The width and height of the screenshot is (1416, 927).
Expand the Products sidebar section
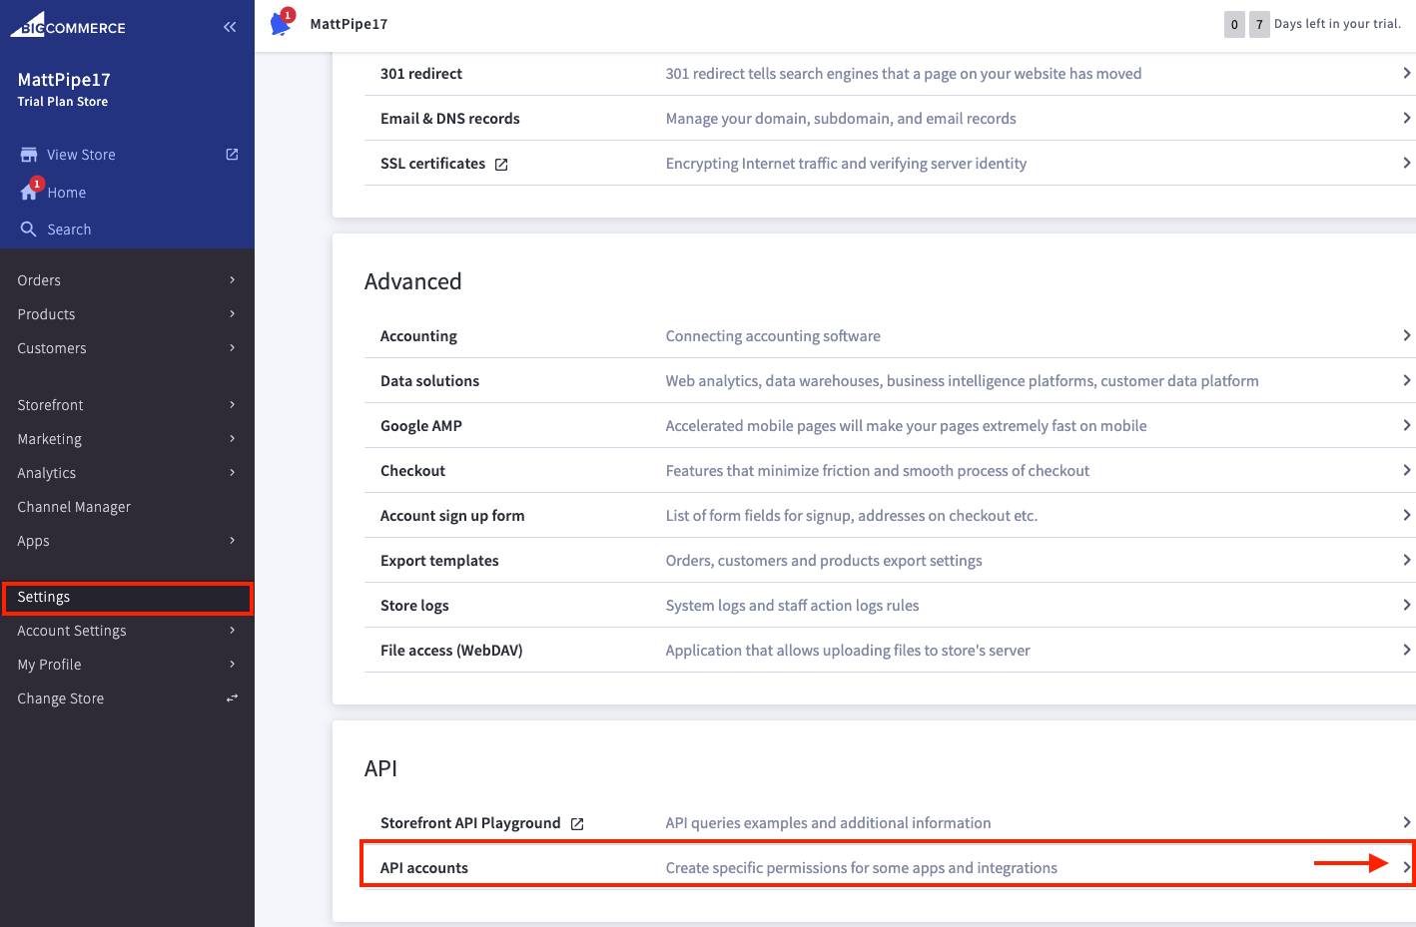tap(127, 314)
